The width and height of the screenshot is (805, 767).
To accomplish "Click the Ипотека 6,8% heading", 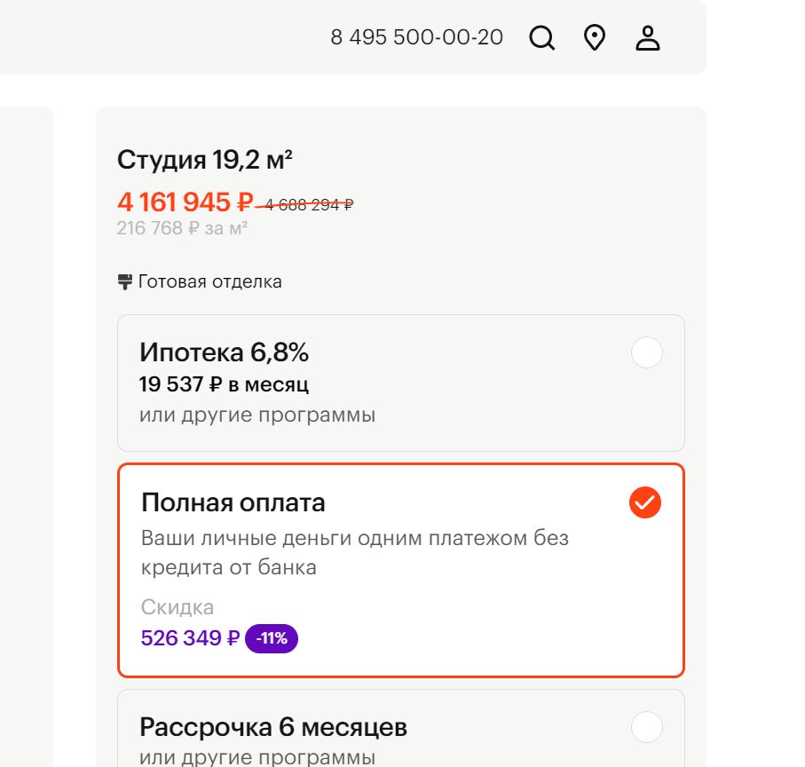I will pos(224,352).
